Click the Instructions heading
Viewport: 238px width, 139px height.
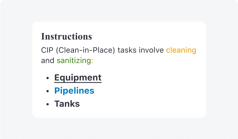[x=66, y=36]
